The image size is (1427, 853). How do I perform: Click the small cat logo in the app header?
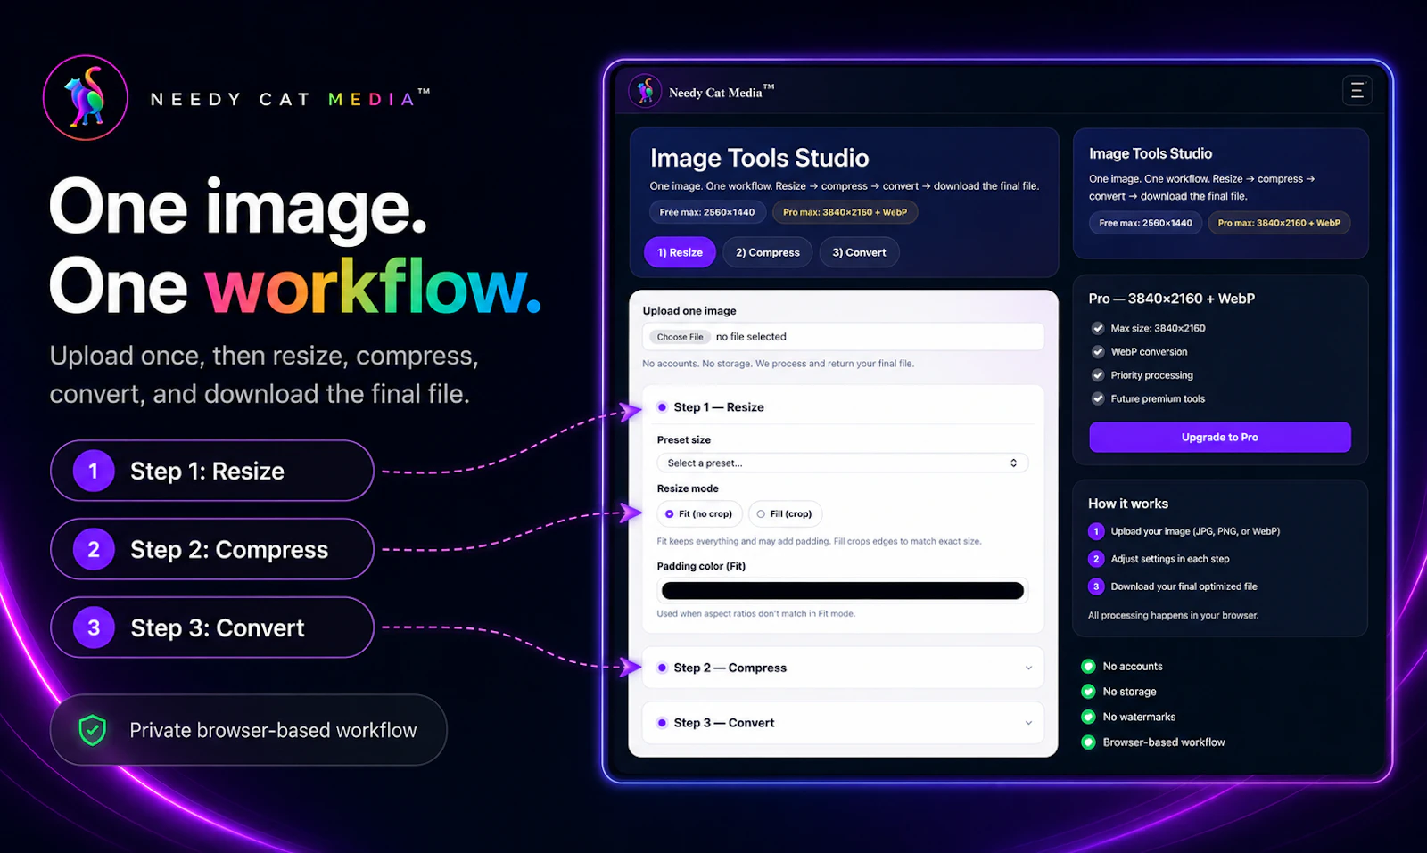coord(645,91)
